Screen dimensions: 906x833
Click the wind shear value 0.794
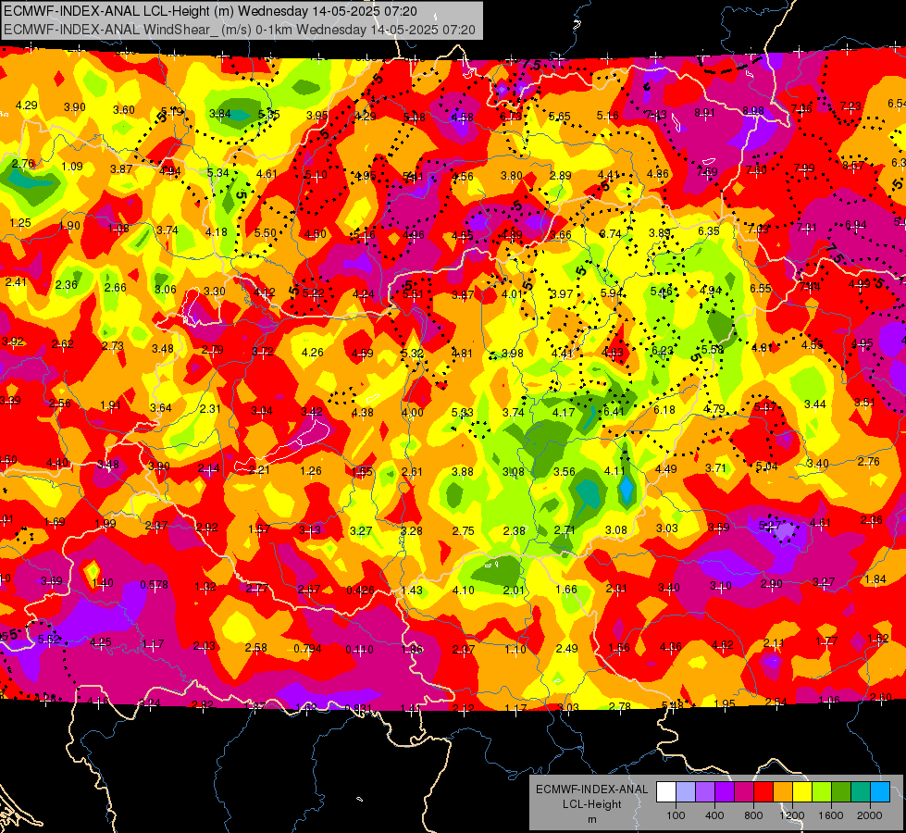[307, 649]
